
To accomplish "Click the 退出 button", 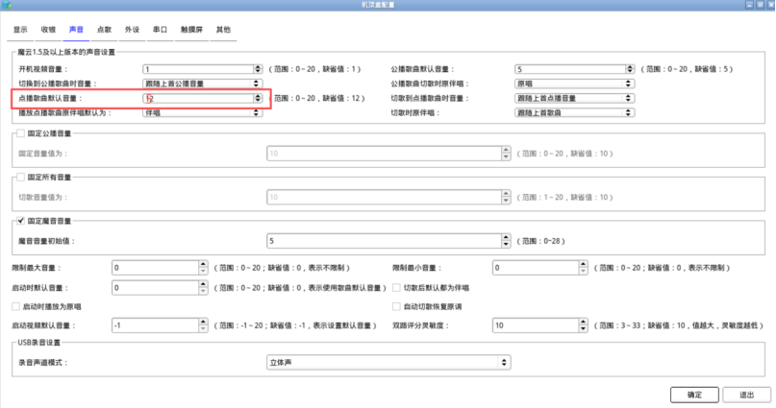I will tap(746, 395).
